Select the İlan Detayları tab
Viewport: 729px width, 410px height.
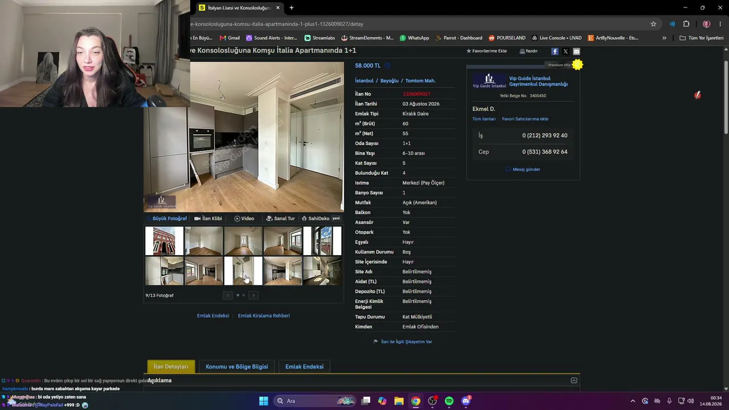pos(171,367)
